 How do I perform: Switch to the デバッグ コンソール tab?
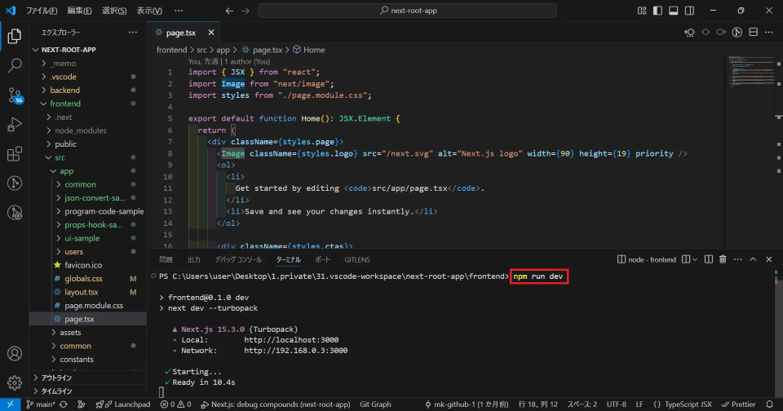(238, 259)
